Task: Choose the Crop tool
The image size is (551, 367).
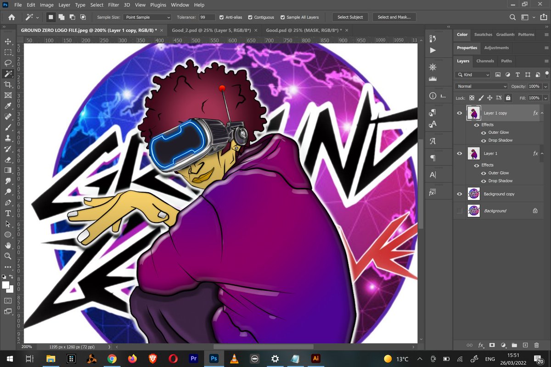Action: point(8,84)
